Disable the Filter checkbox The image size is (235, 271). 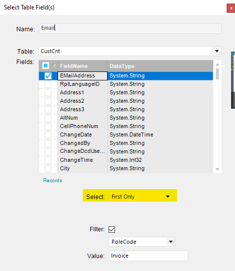click(x=112, y=229)
